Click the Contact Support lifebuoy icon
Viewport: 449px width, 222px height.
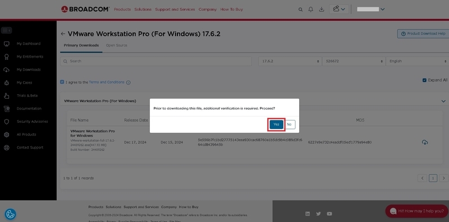[7, 147]
